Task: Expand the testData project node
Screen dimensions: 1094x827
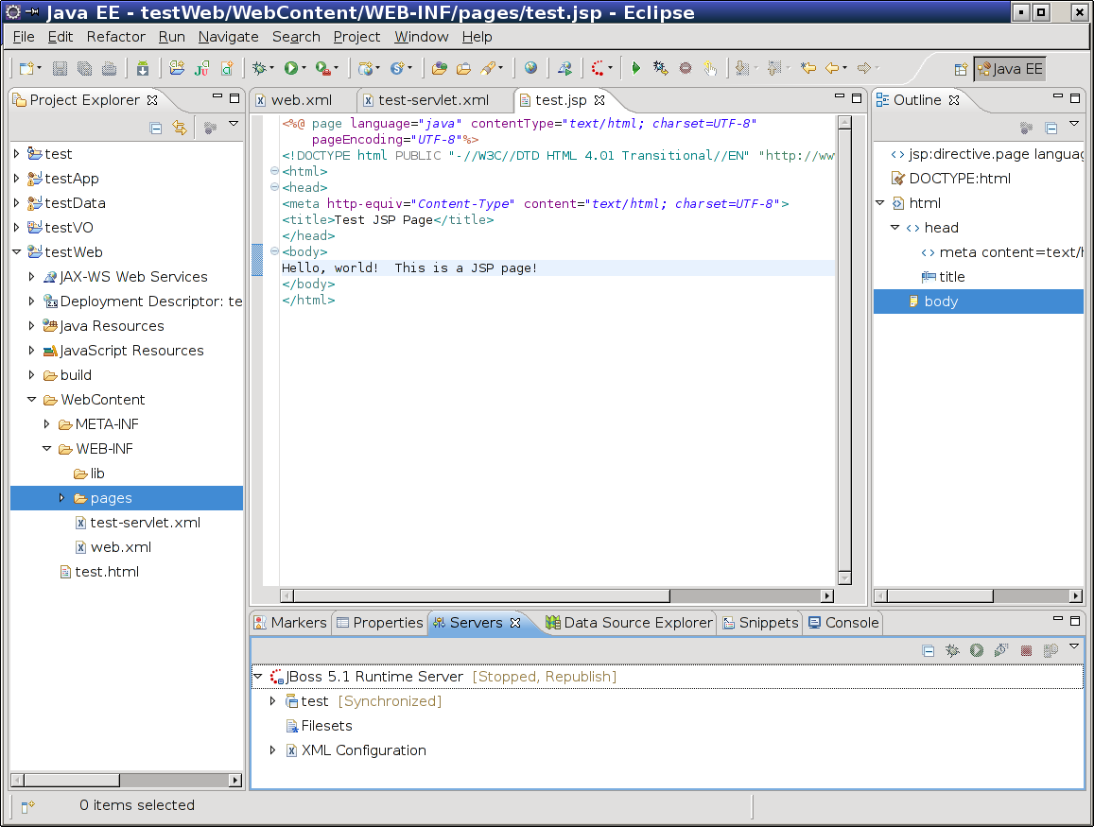Action: coord(17,203)
